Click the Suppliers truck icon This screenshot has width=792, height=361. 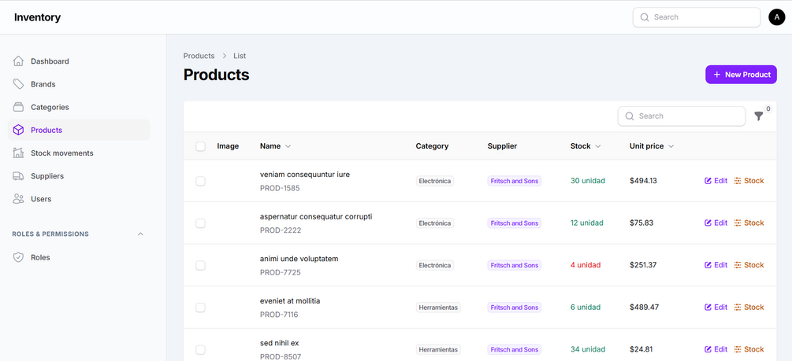18,176
